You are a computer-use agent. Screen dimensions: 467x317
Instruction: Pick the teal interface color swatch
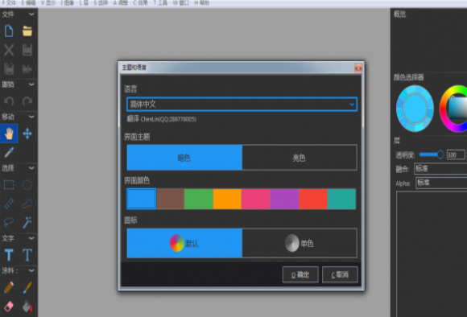point(341,199)
